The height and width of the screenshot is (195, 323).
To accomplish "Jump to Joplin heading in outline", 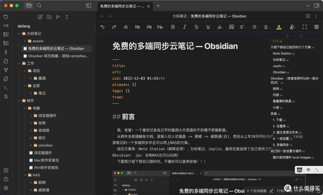I will 277,66.
